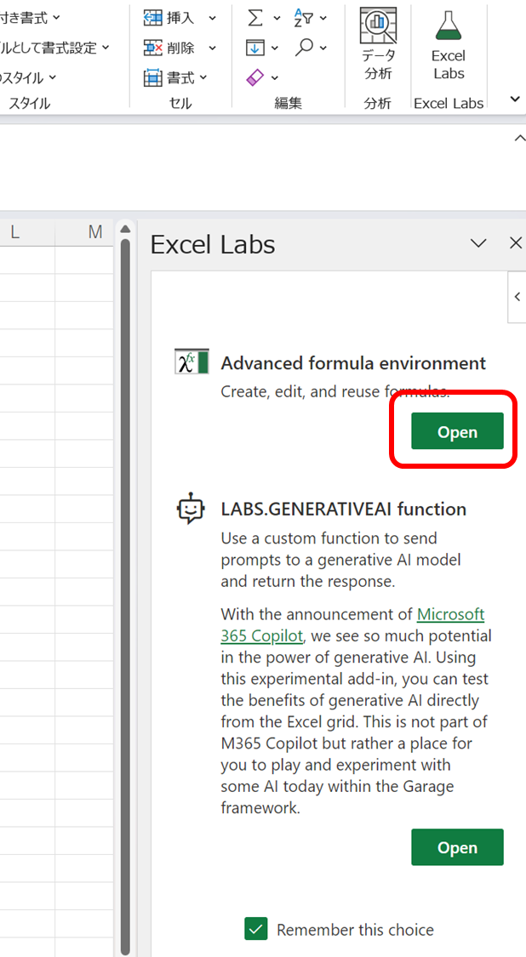This screenshot has height=957, width=526.
Task: Toggle the Remember this choice checkbox
Action: (256, 930)
